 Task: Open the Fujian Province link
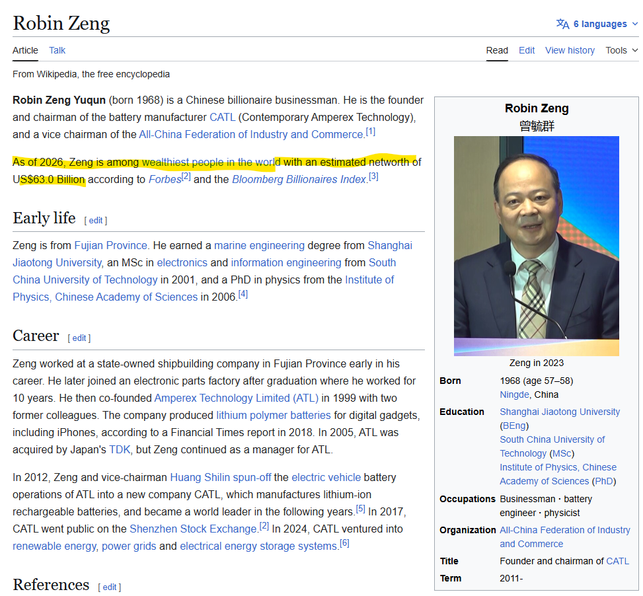[111, 246]
